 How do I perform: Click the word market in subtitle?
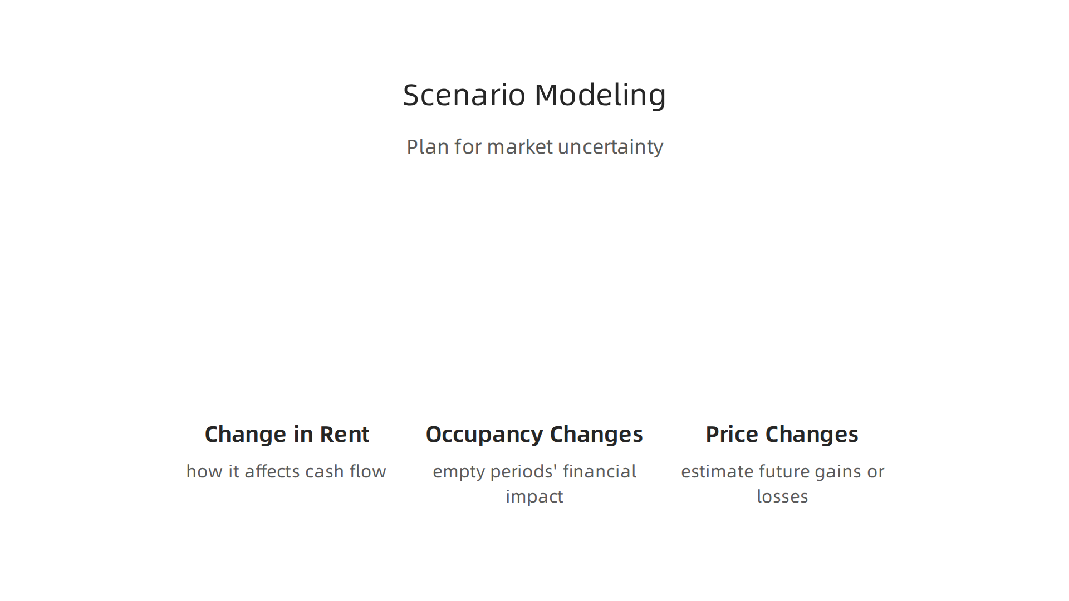tap(520, 147)
